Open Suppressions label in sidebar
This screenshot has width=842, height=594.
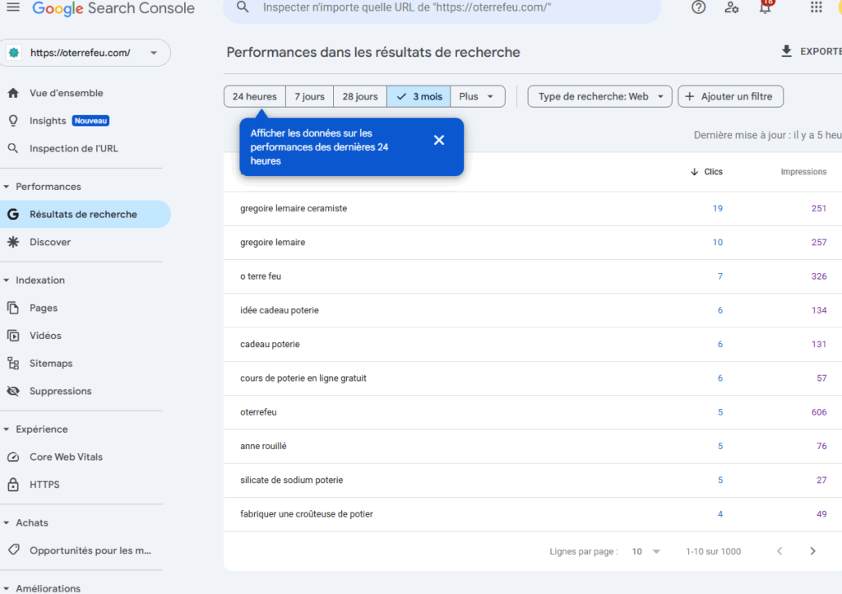tap(61, 391)
